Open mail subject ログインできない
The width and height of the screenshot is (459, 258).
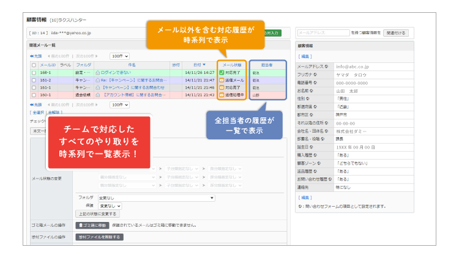pos(116,73)
